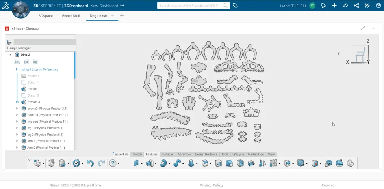Screen dimensions: 384x189
Task: Expand body p2 (Physical Product 2.1)
Action: 17,108
